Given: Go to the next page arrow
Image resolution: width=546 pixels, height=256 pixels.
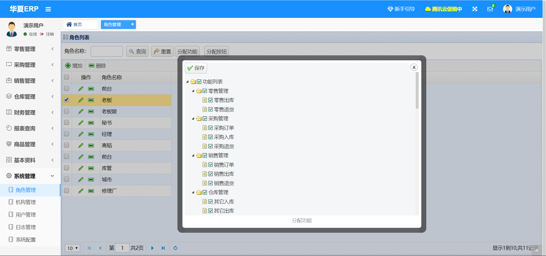Looking at the screenshot, I should coord(152,248).
